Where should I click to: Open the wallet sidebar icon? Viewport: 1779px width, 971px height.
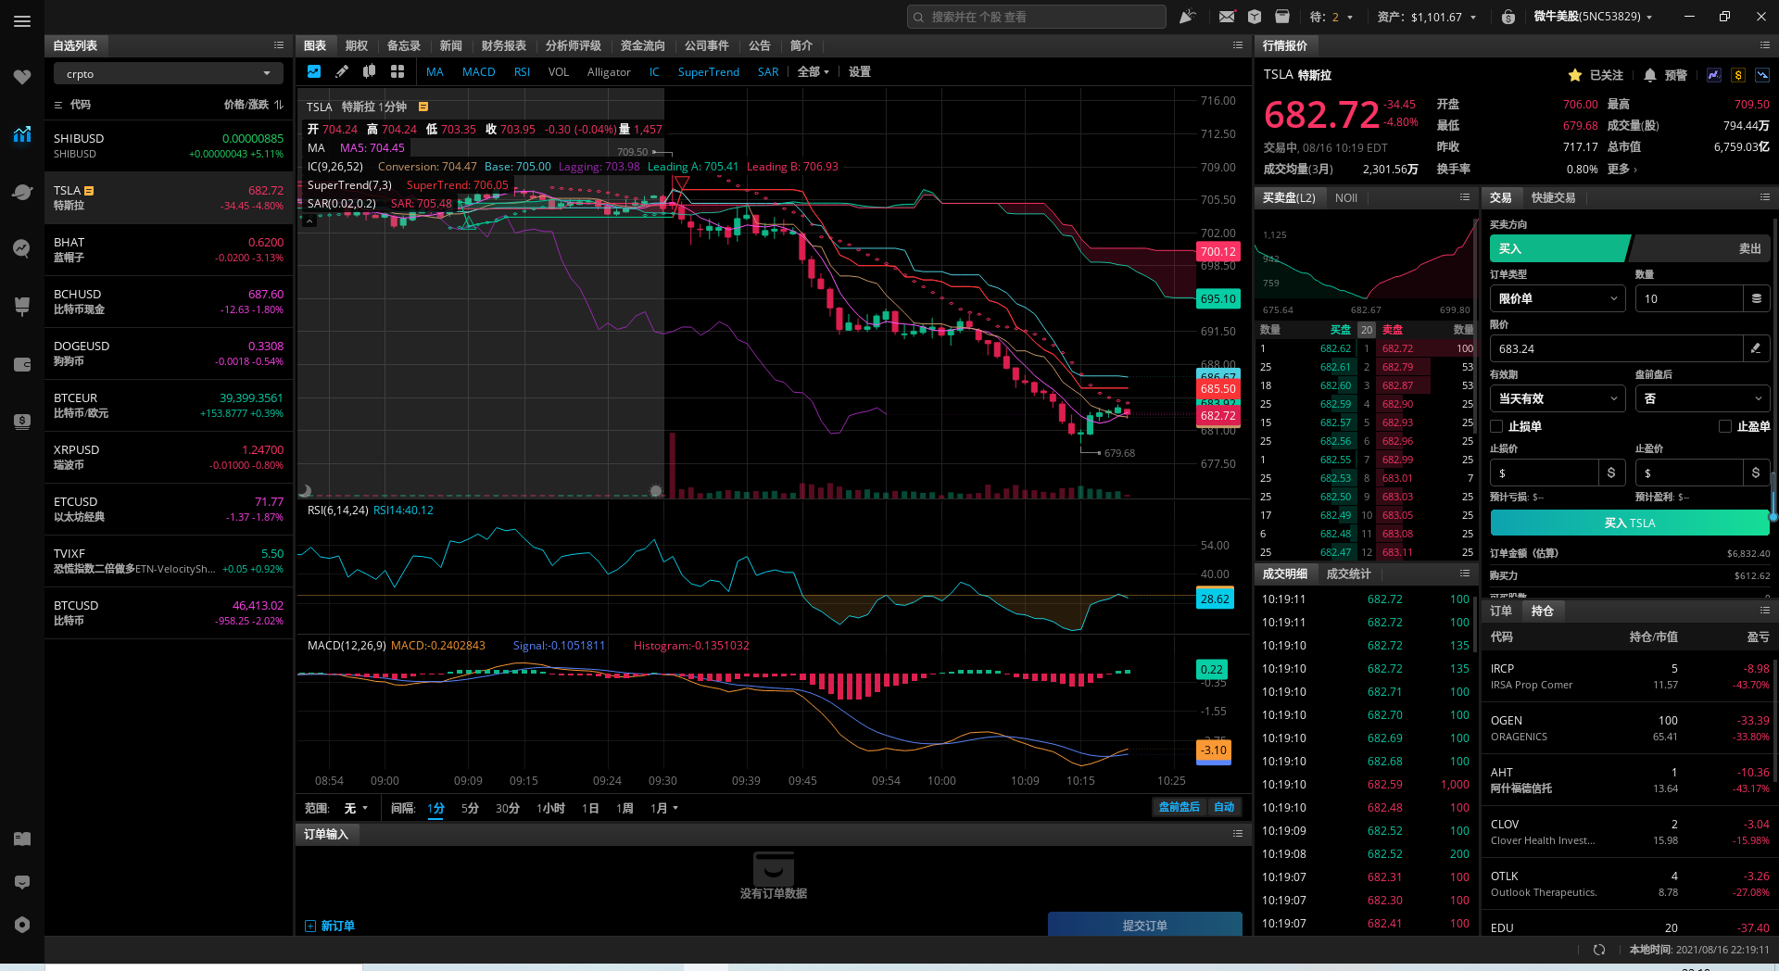22,364
